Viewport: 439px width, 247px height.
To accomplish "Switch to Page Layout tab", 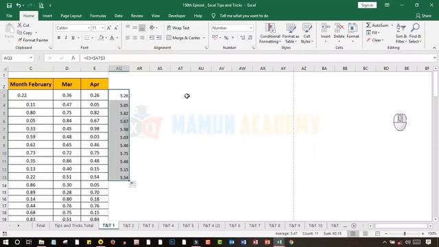I will point(71,16).
